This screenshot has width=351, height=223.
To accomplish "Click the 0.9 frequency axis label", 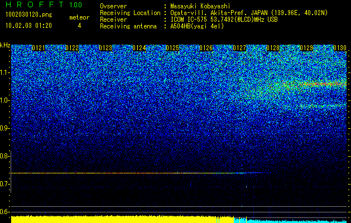I will point(4,128).
